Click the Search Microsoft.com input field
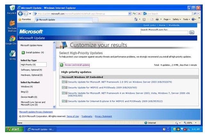205x134 pixels. 164,32
